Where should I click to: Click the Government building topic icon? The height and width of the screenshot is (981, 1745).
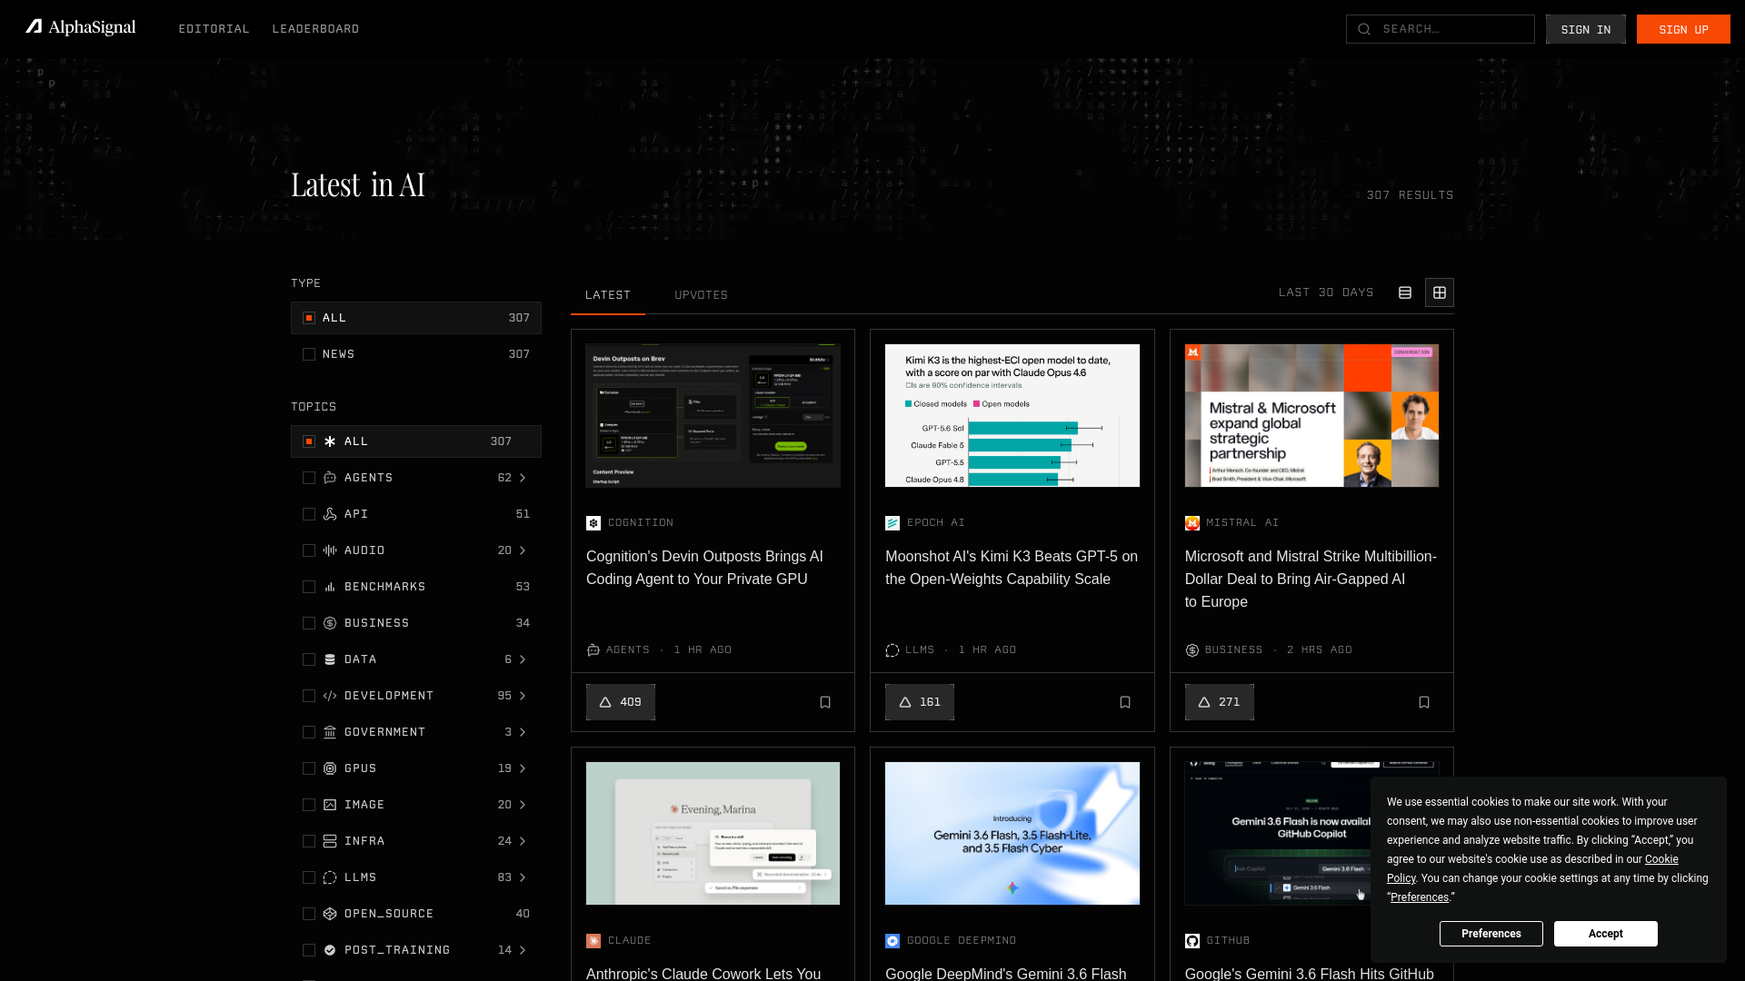coord(330,732)
